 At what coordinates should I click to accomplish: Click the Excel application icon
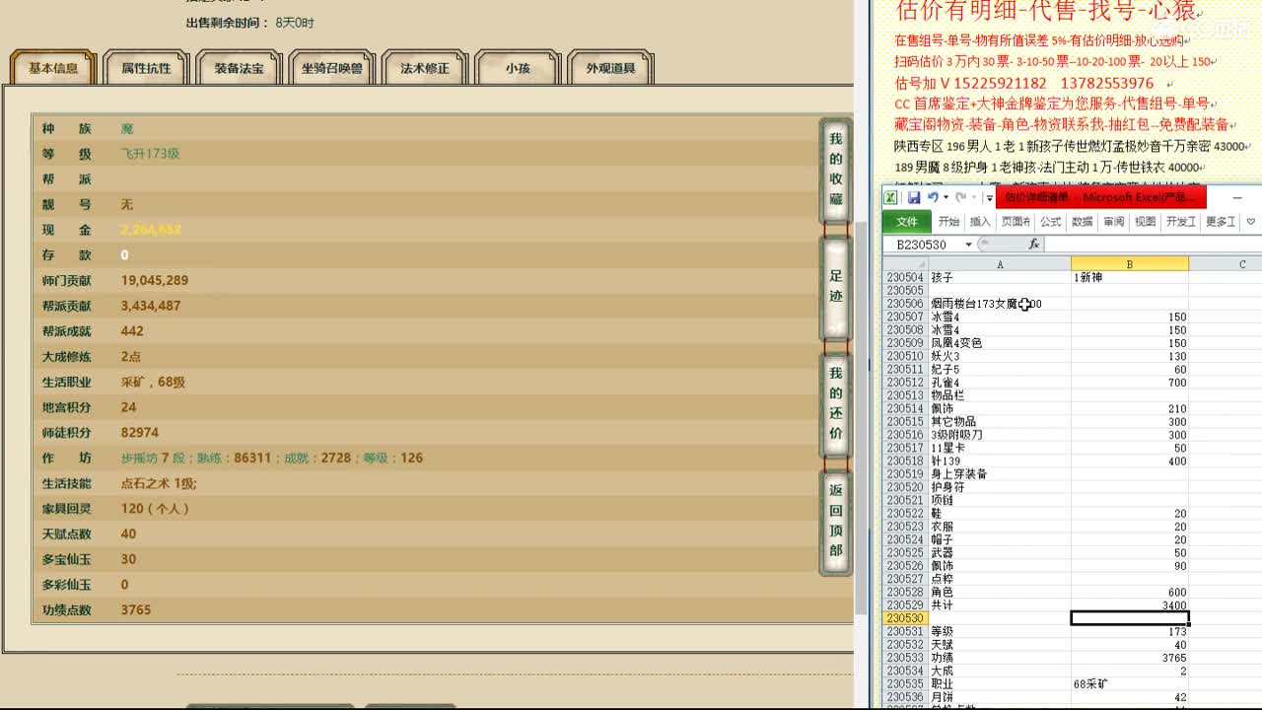(x=890, y=197)
